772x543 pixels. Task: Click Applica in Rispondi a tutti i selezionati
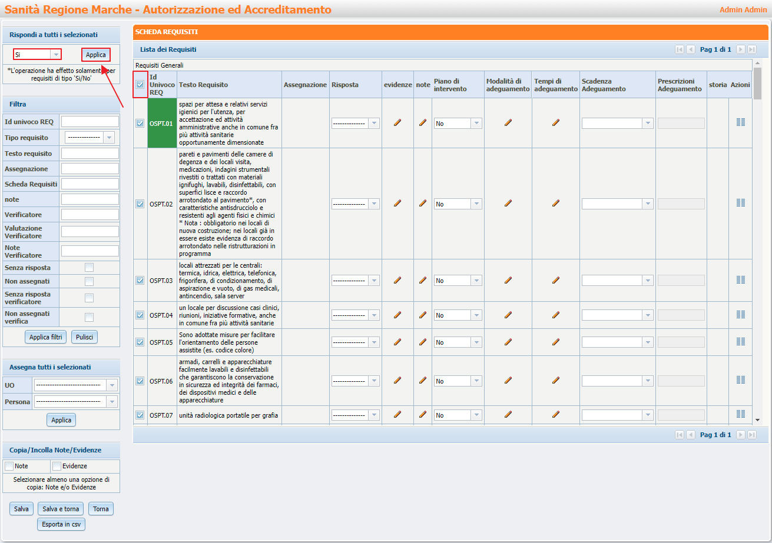(96, 55)
